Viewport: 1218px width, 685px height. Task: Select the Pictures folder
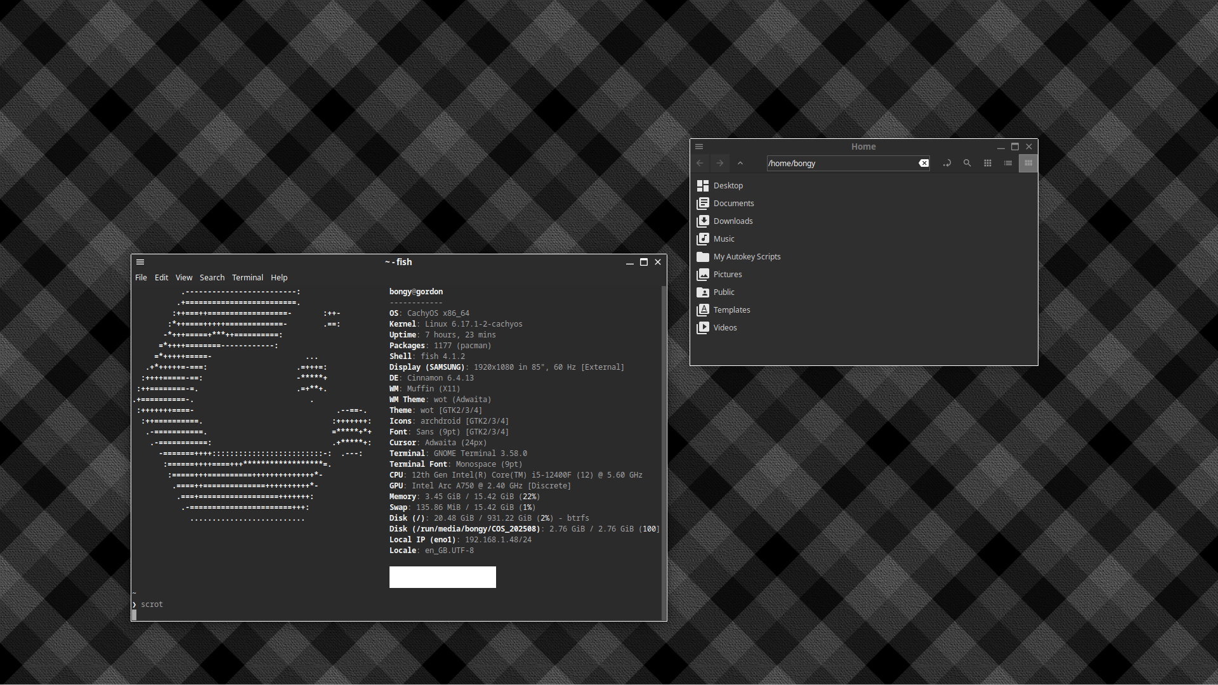[x=727, y=275]
